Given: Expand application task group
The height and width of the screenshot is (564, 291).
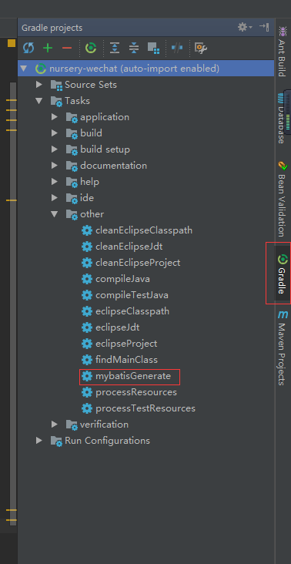Looking at the screenshot, I should click(55, 117).
